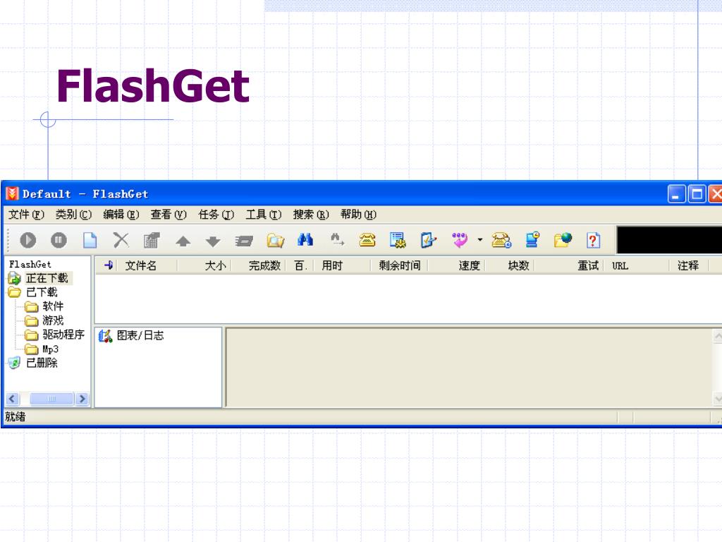
Task: Open the 查看(V) menu
Action: 169,215
